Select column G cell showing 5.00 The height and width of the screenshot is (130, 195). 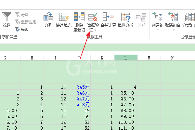pyautogui.click(x=10, y=116)
